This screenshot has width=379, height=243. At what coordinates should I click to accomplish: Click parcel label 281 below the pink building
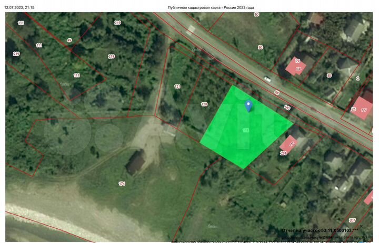click(283, 153)
